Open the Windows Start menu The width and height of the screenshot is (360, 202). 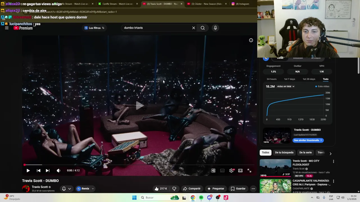(134, 198)
